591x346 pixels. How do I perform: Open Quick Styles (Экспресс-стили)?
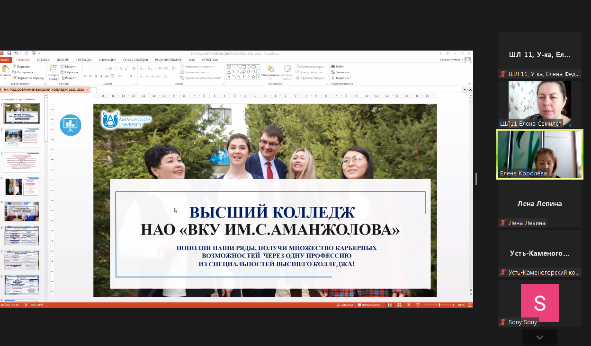(x=287, y=72)
